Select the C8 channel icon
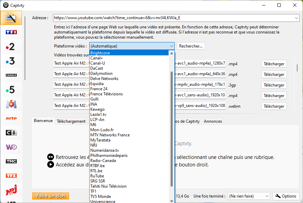This screenshot has width=303, height=203. coord(11,133)
